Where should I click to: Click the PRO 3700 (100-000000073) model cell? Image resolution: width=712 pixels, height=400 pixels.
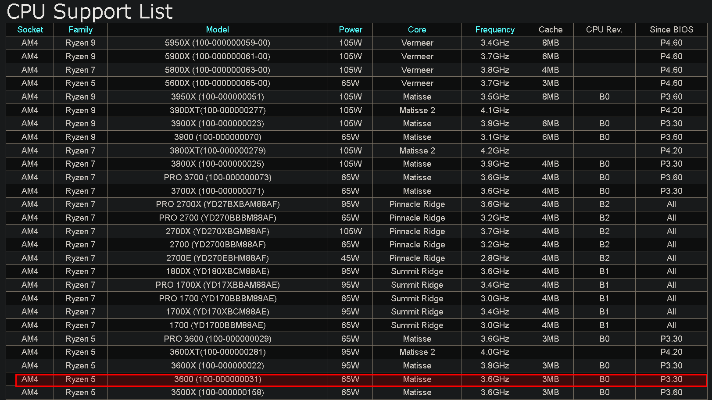tap(218, 178)
